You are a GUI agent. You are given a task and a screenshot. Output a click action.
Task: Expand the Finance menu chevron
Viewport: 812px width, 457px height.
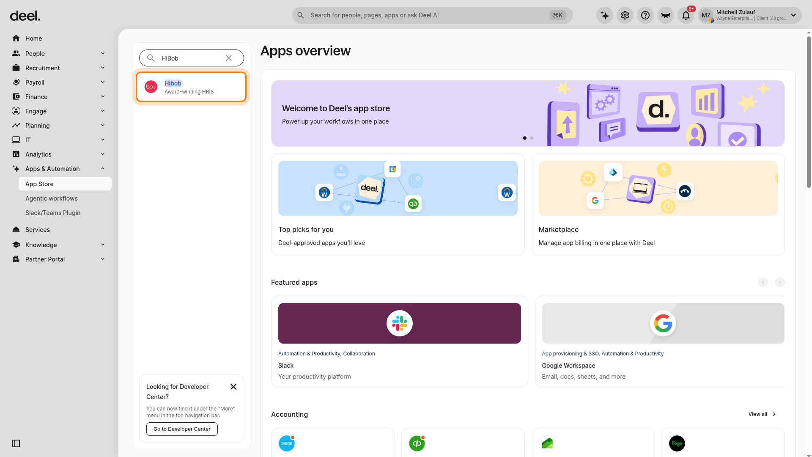[x=103, y=96]
